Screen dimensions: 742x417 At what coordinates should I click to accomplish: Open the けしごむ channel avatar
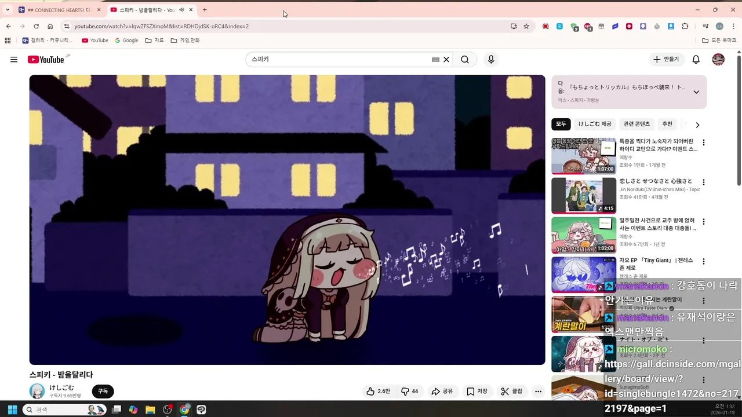click(x=37, y=391)
